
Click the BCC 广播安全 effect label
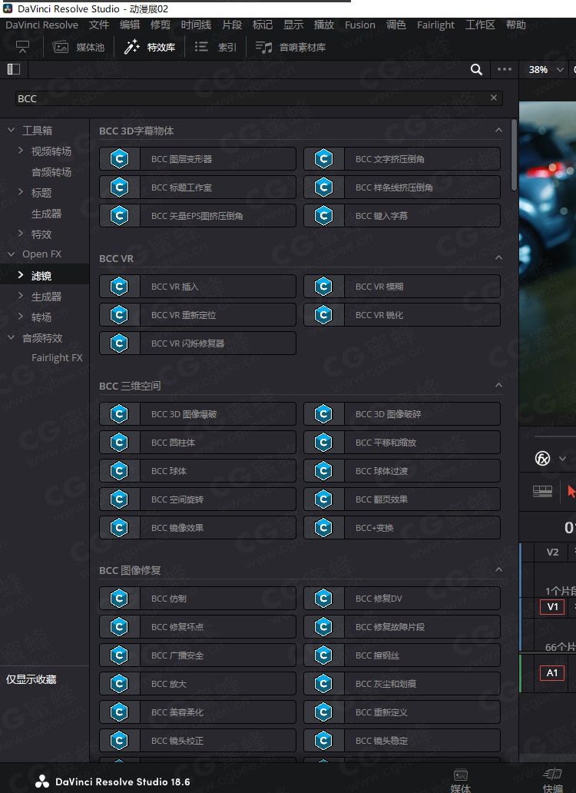click(177, 655)
